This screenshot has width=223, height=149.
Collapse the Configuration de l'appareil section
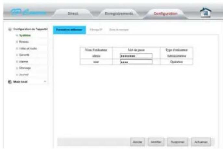(x=30, y=29)
